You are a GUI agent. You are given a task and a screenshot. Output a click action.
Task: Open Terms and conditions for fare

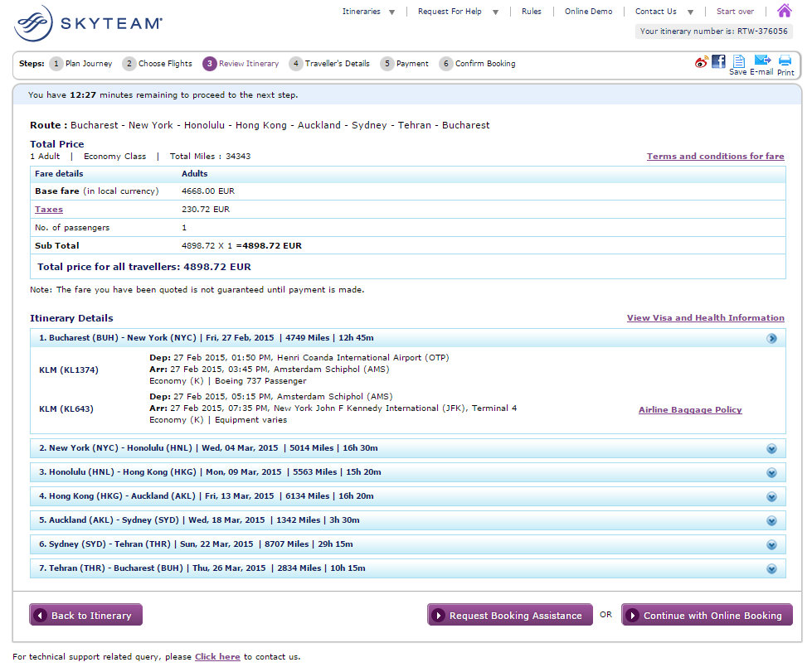pos(715,156)
